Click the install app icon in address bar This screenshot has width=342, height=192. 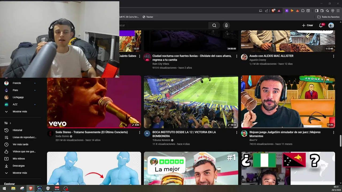261,11
